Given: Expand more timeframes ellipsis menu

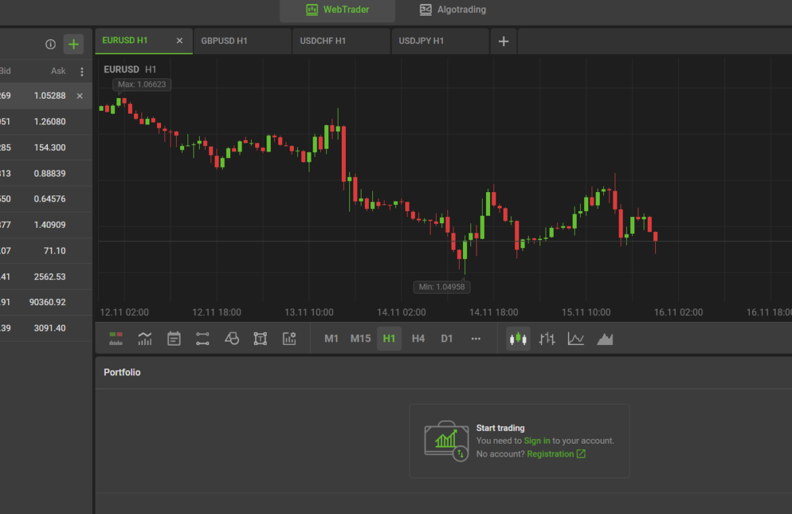Looking at the screenshot, I should (x=476, y=338).
